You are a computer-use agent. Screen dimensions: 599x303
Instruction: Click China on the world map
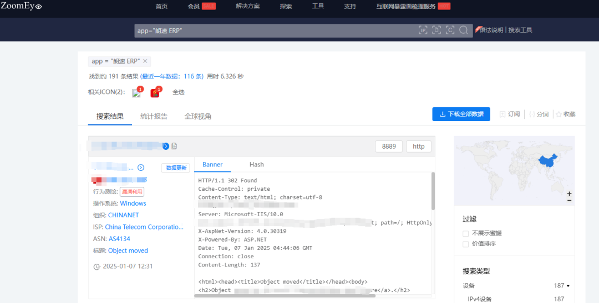tap(547, 161)
